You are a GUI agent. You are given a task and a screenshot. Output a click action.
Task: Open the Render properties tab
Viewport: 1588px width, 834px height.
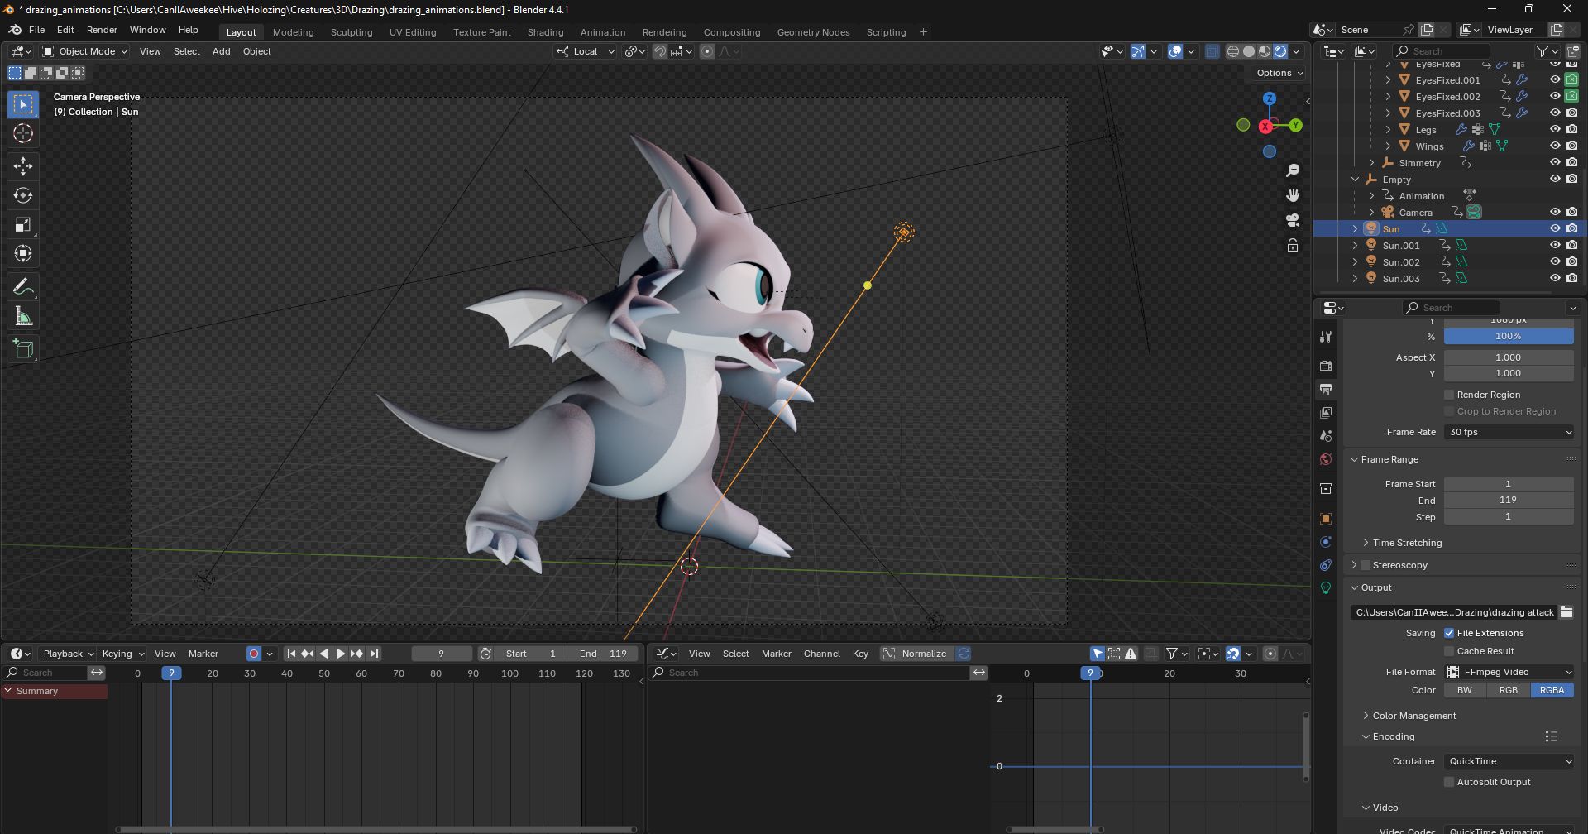point(1326,366)
